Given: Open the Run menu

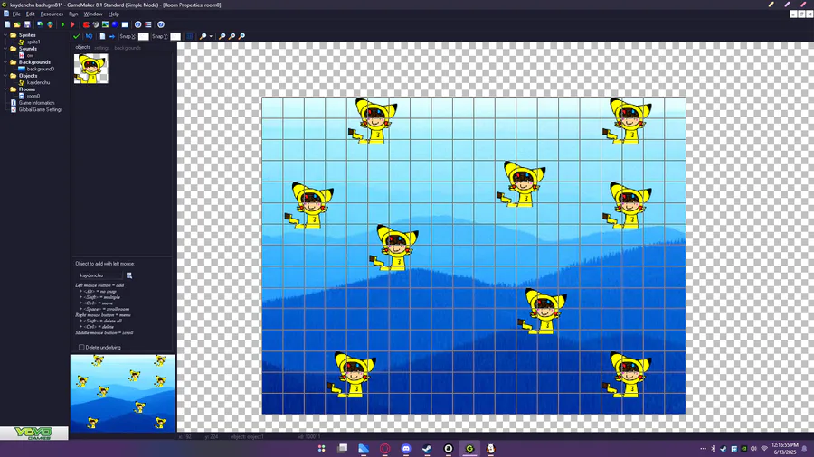Looking at the screenshot, I should click(x=73, y=14).
